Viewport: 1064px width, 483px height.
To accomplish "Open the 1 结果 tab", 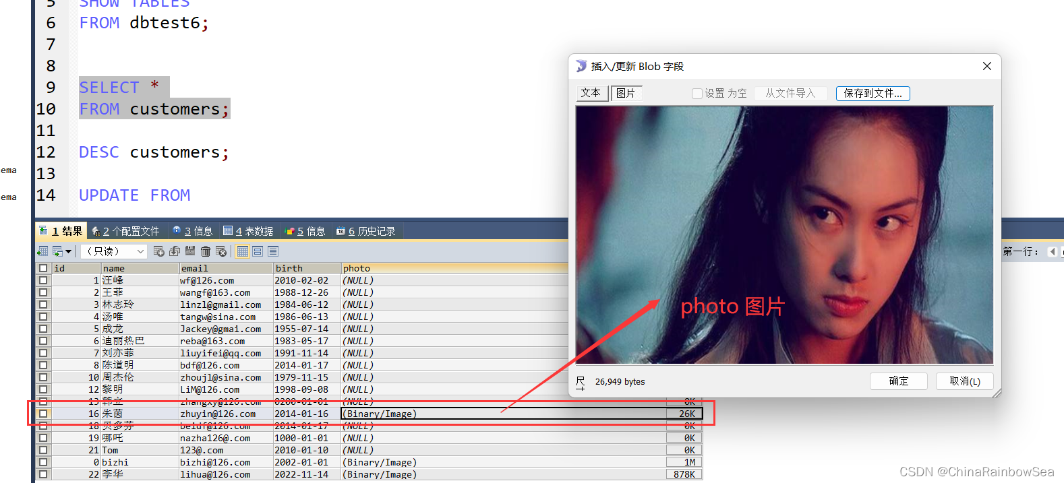I will 61,231.
